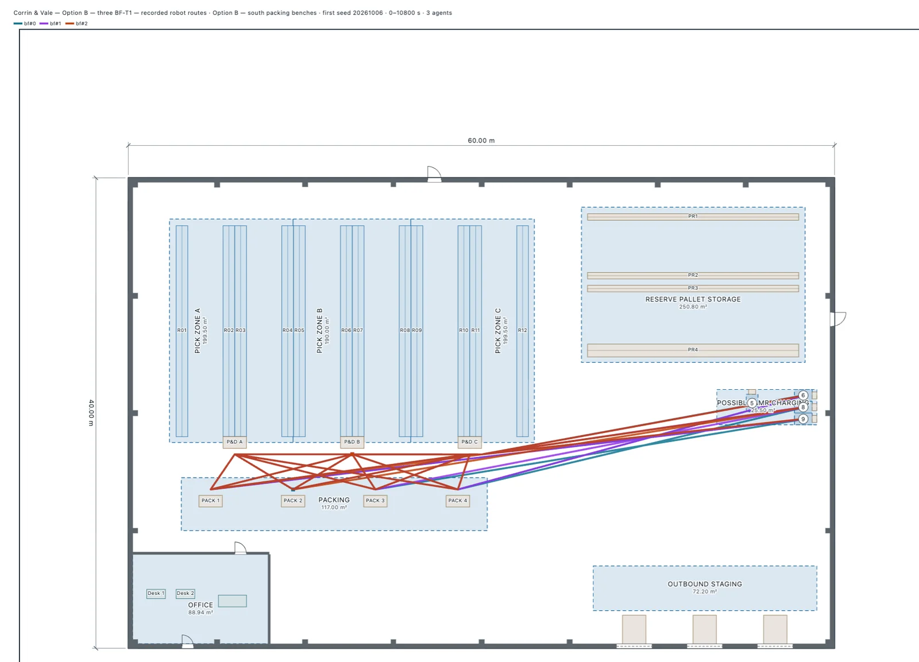Click the bf#0 teal legend entry
The image size is (919, 662).
(25, 24)
